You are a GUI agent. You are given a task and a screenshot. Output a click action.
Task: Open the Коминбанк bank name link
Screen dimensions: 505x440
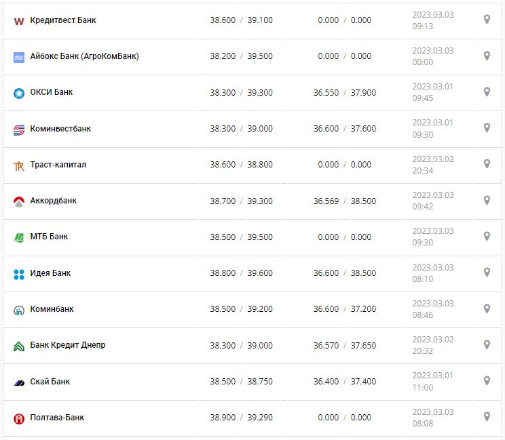click(x=52, y=309)
